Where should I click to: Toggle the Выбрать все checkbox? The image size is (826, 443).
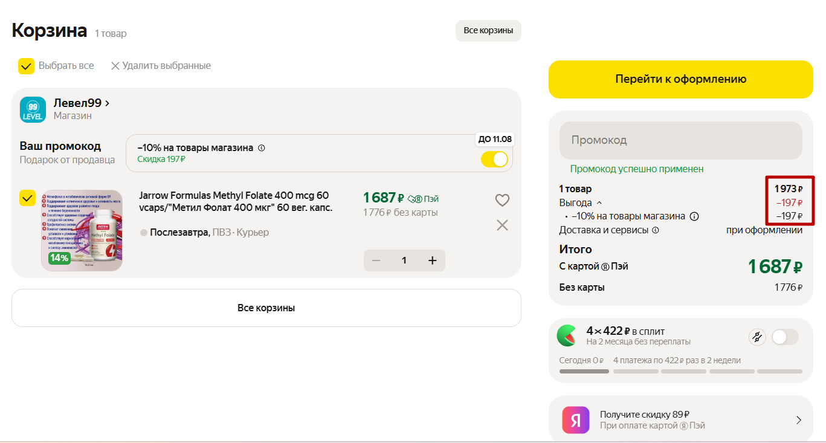coord(26,66)
